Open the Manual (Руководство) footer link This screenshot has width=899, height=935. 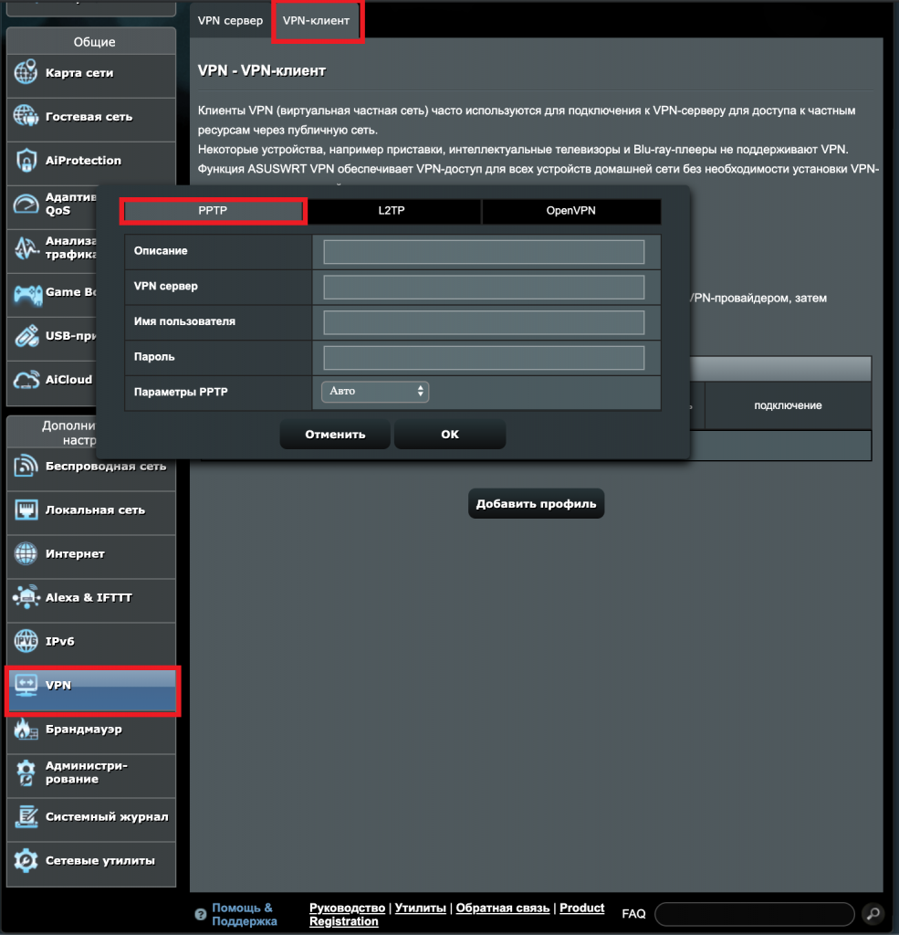coord(347,908)
